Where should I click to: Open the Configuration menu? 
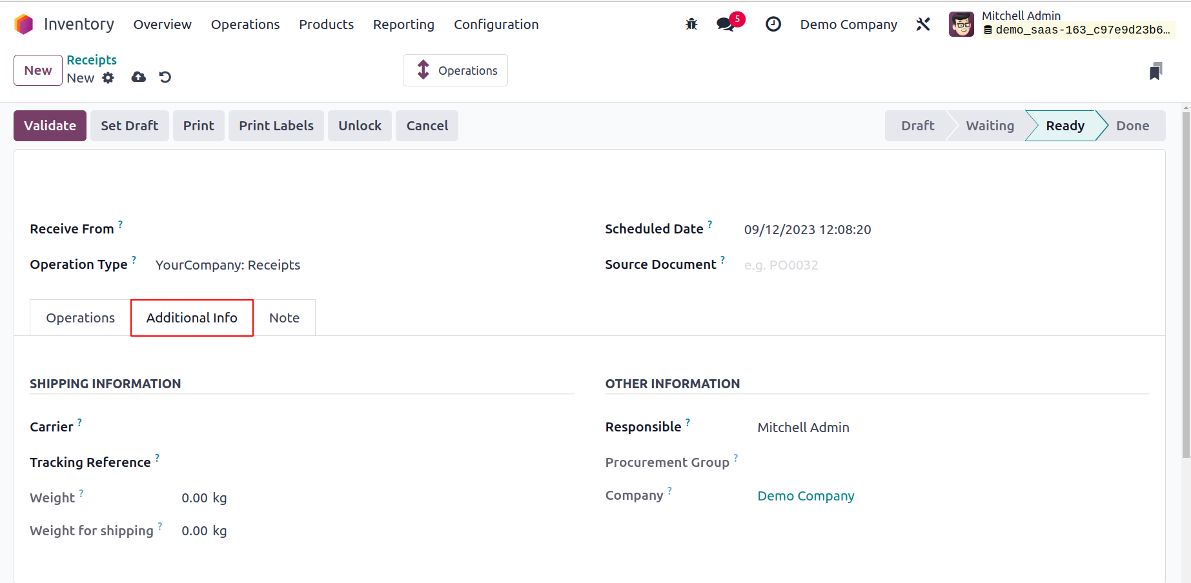coord(496,25)
